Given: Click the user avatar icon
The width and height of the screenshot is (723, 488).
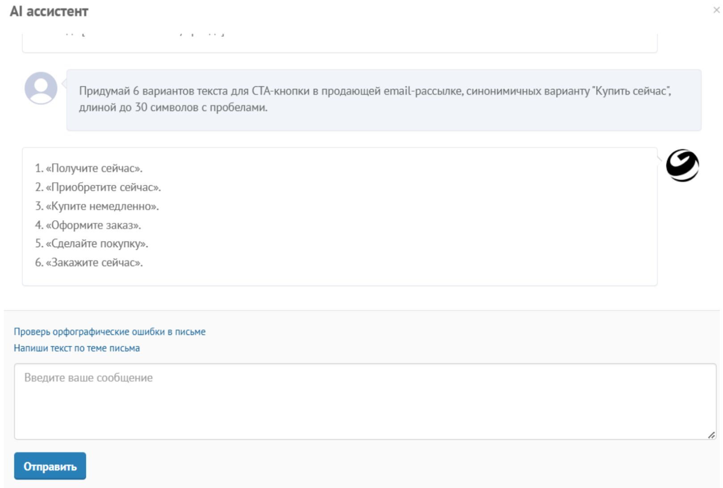Looking at the screenshot, I should pos(41,88).
